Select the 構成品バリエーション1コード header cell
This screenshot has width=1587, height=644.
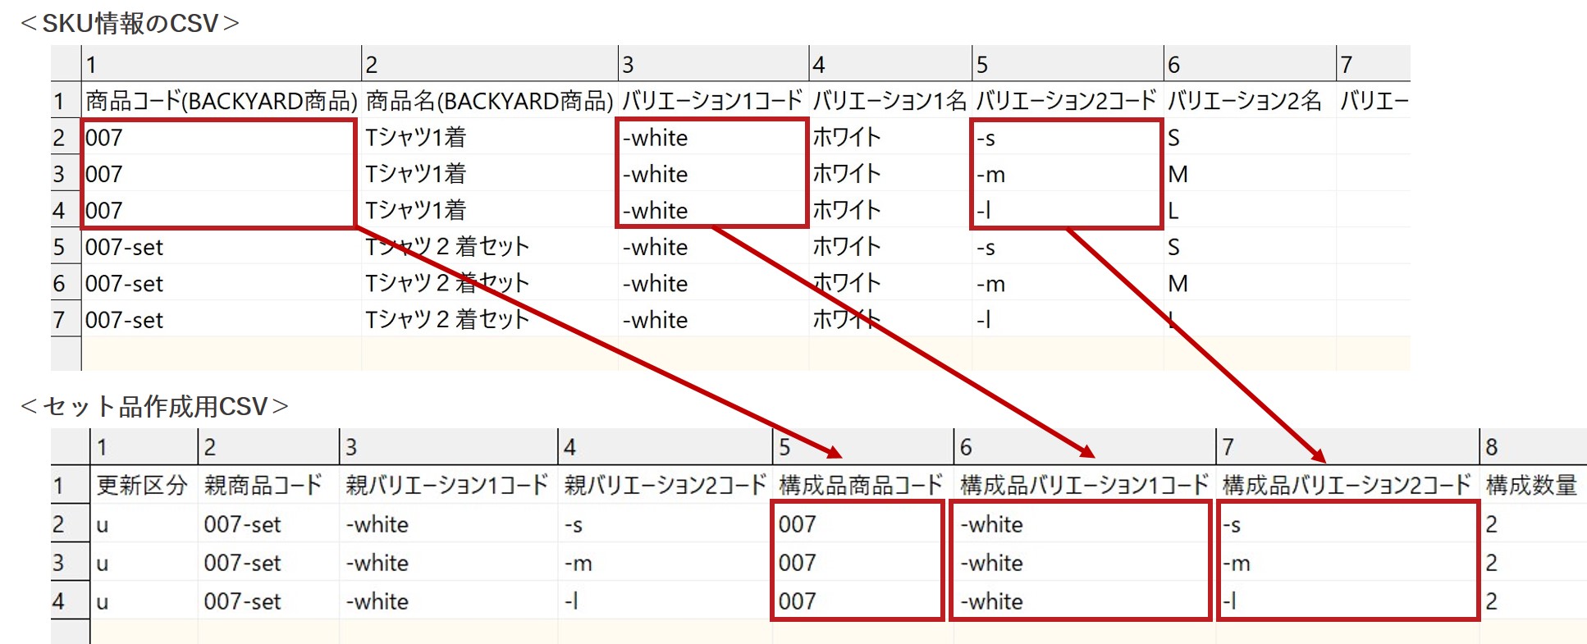(1085, 485)
